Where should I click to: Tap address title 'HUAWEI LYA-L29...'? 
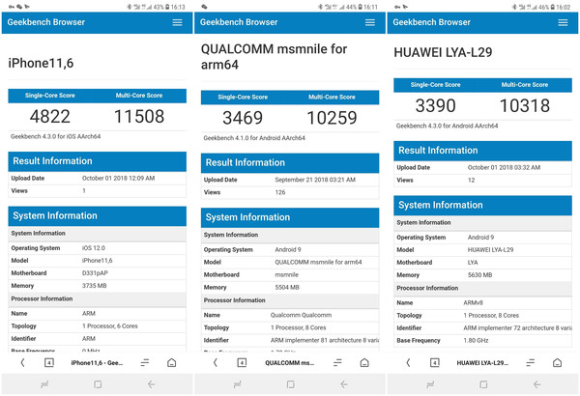click(482, 363)
